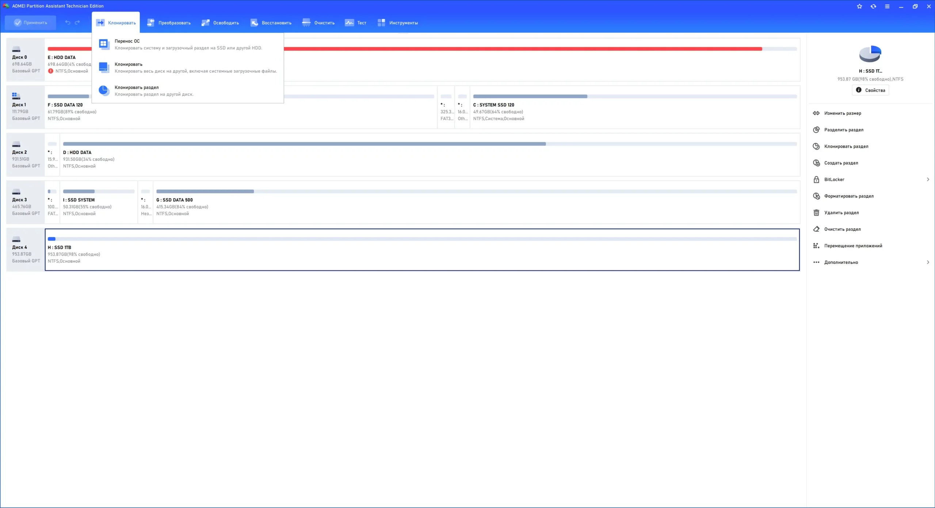The height and width of the screenshot is (508, 935).
Task: Expand the Advanced (Дополнительно) submenu chevron
Action: click(928, 262)
